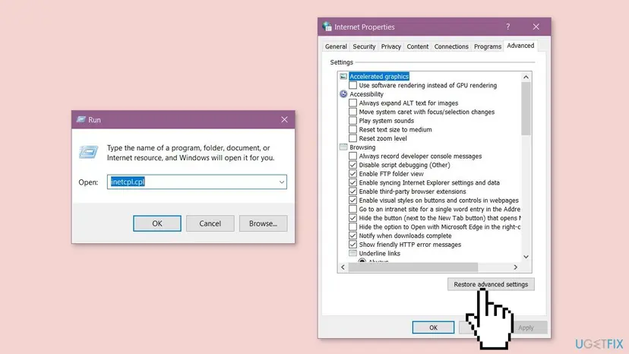Click the Internet Properties title bar globe icon

327,27
